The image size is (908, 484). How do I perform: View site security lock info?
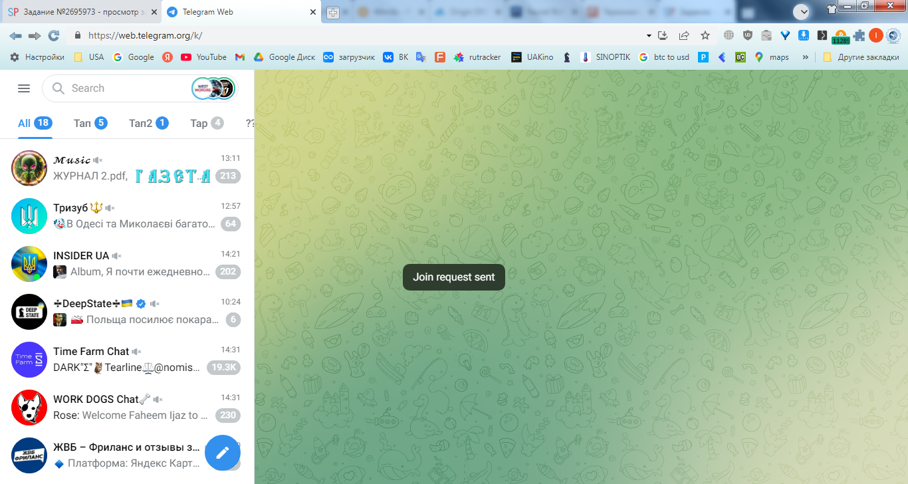click(78, 35)
